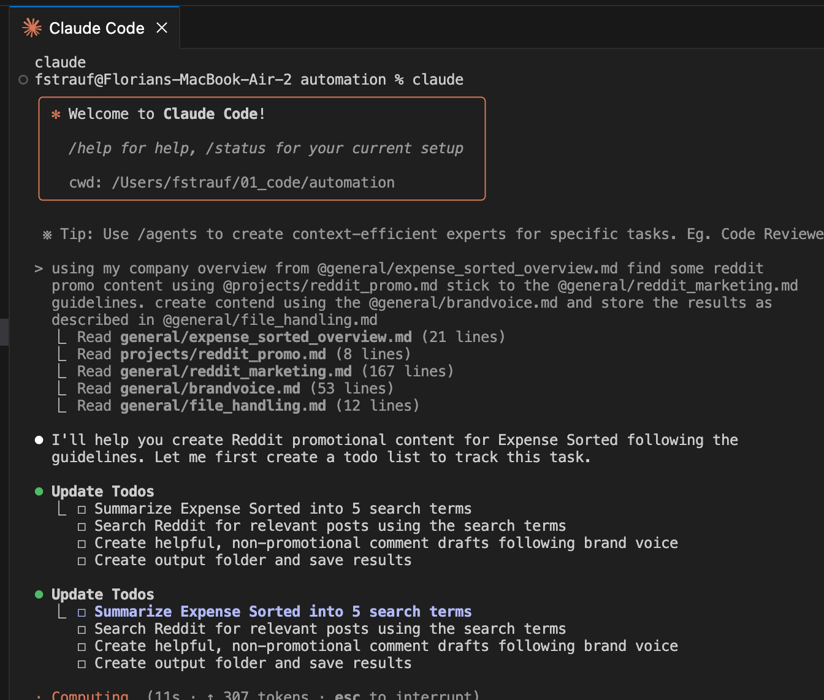This screenshot has width=824, height=700.
Task: Click '@general/reddit_marketing.md' in the user prompt
Action: click(x=678, y=286)
